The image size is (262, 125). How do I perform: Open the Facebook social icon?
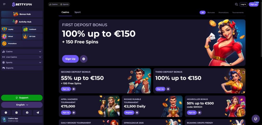pyautogui.click(x=27, y=113)
